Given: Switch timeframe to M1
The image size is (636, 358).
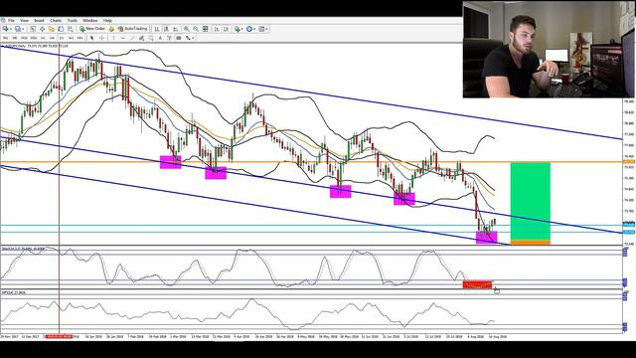Looking at the screenshot, I should coord(5,38).
